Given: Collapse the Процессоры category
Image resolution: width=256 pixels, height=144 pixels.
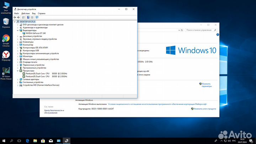Looking at the screenshot, I should click(18, 71).
